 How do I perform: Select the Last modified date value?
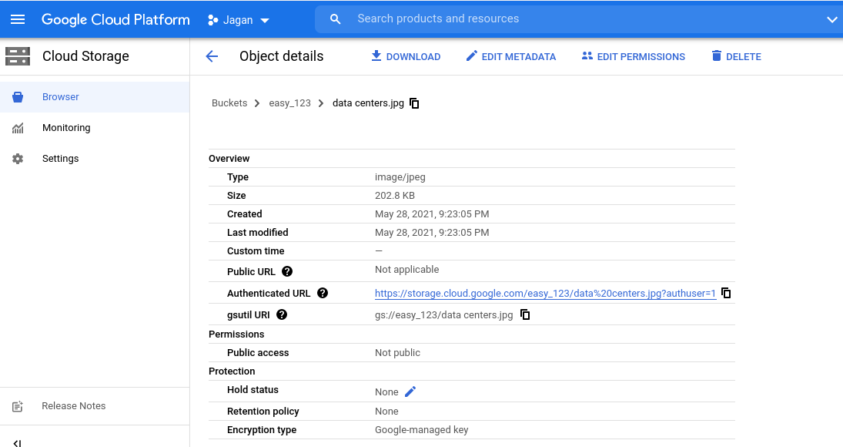click(432, 233)
